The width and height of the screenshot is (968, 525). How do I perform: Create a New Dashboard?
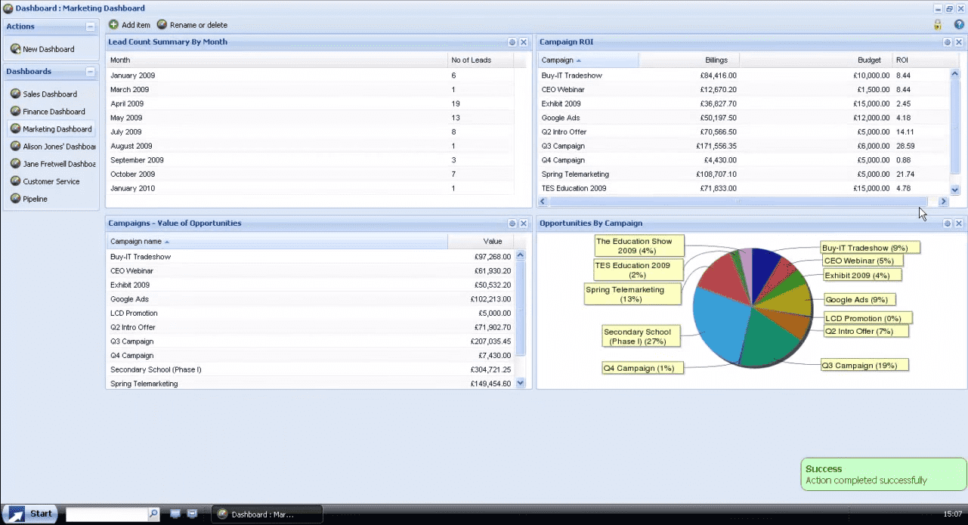tap(48, 49)
